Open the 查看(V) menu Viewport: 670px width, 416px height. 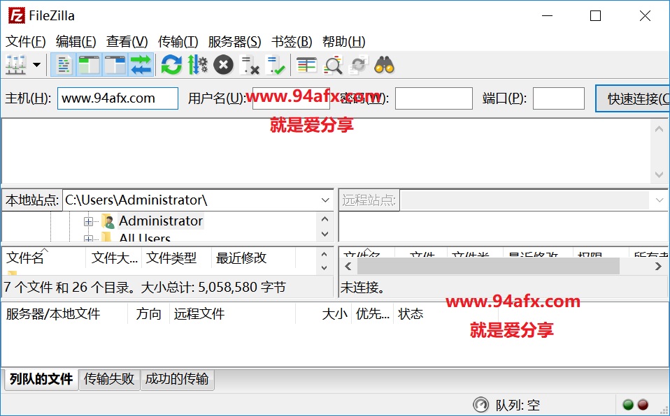127,42
